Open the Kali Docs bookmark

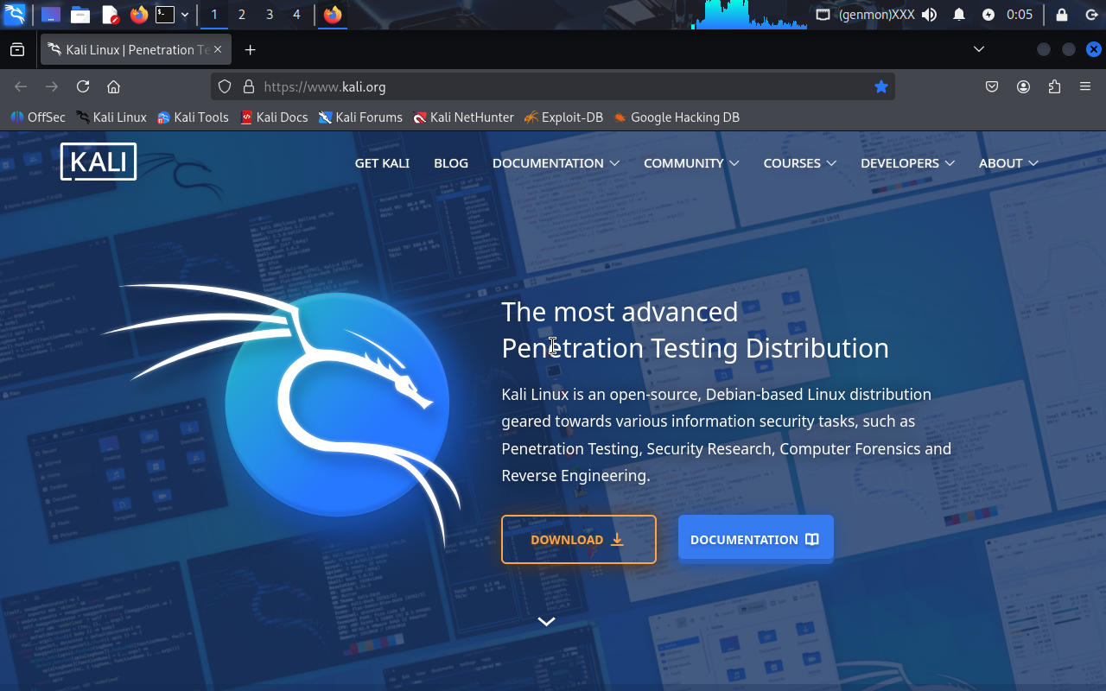[x=273, y=117]
